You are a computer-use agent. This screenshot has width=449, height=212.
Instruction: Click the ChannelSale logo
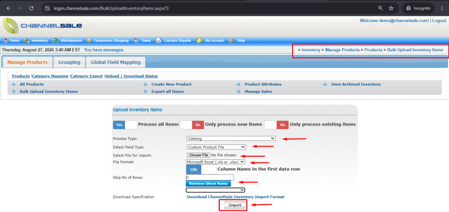[43, 26]
